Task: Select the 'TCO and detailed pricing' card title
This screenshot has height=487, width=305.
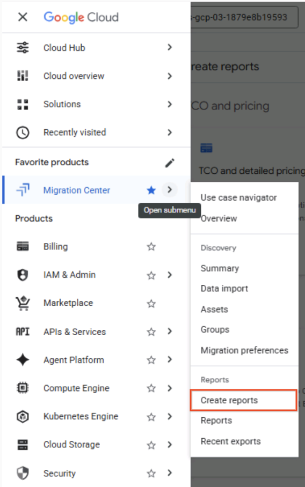Action: pos(252,171)
